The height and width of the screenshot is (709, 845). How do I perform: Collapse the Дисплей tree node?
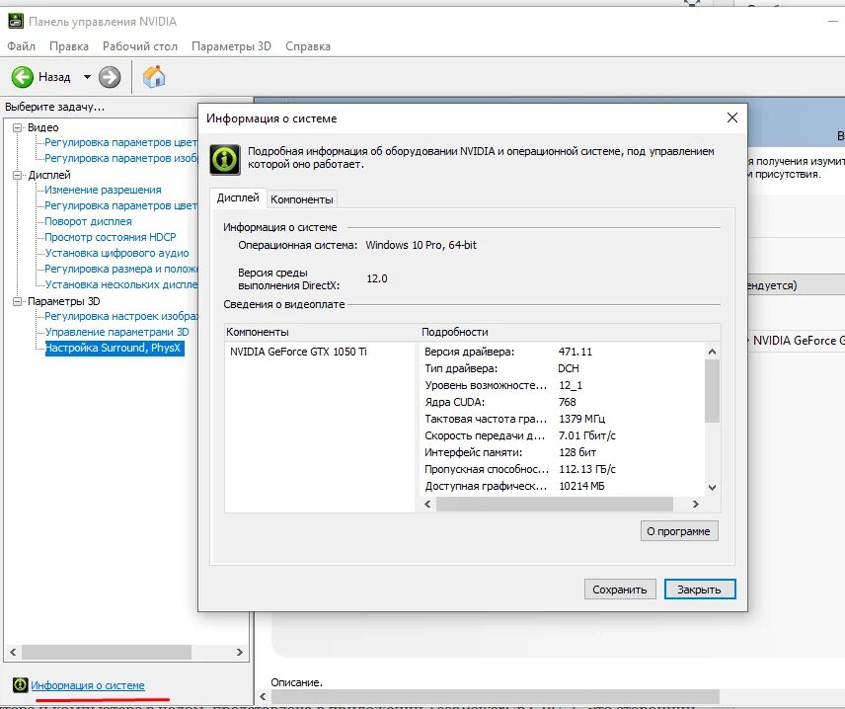[17, 175]
